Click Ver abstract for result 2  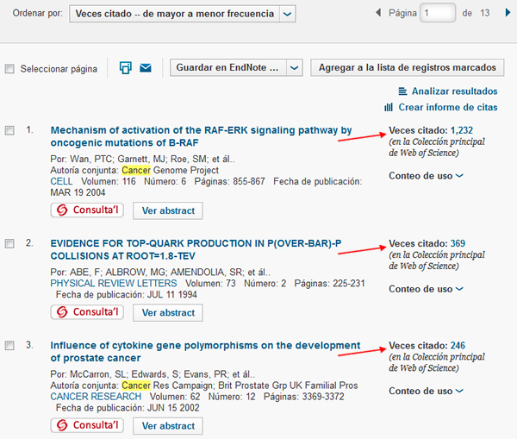point(168,312)
